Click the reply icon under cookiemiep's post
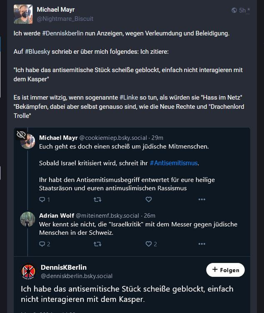This screenshot has height=313, width=264. [x=42, y=200]
